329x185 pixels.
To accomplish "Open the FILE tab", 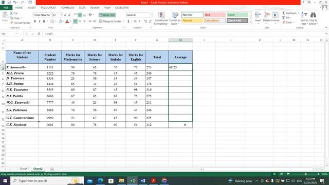I will click(6, 8).
